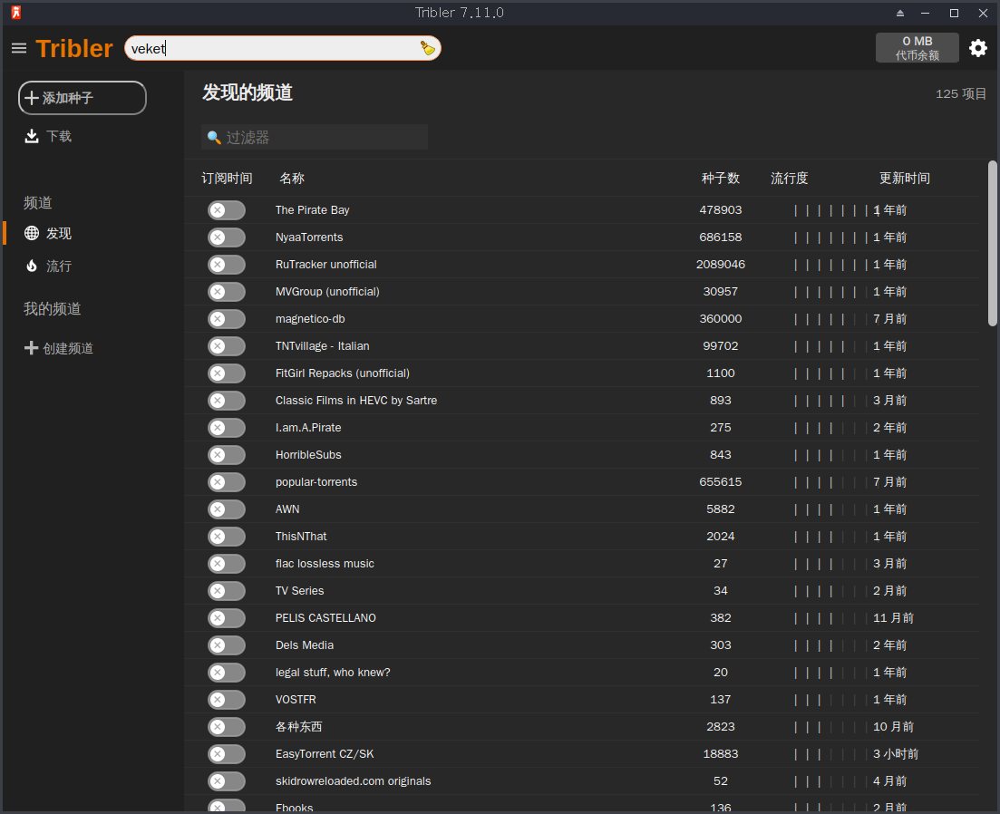Subscribe to 各种东西 channel
Screen dimensions: 1000x814
pyautogui.click(x=227, y=727)
